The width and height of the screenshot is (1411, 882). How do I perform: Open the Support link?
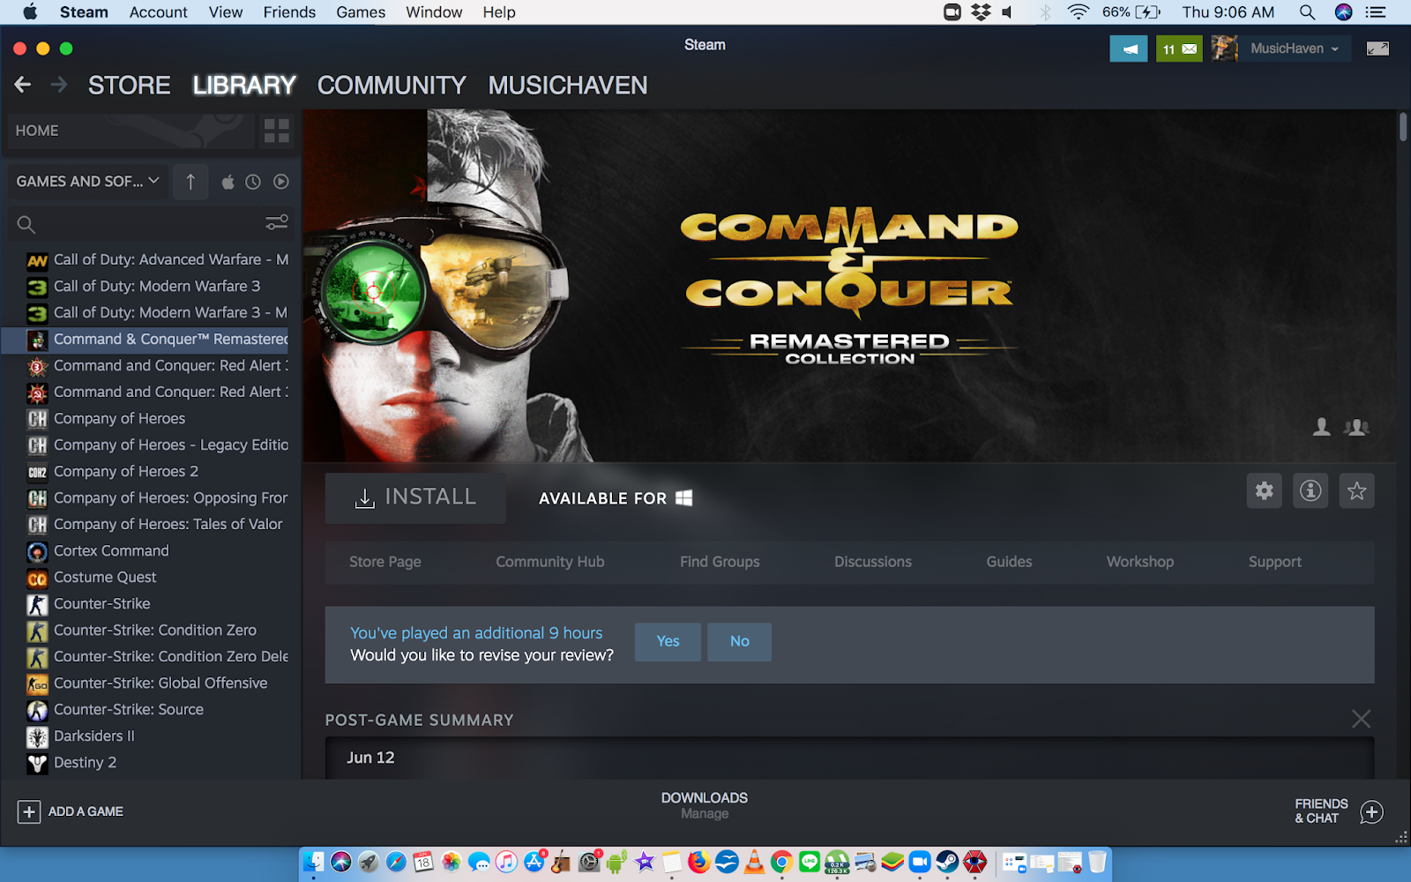1275,562
